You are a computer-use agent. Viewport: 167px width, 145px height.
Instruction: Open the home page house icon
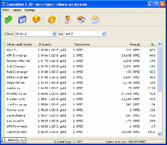tap(81, 19)
